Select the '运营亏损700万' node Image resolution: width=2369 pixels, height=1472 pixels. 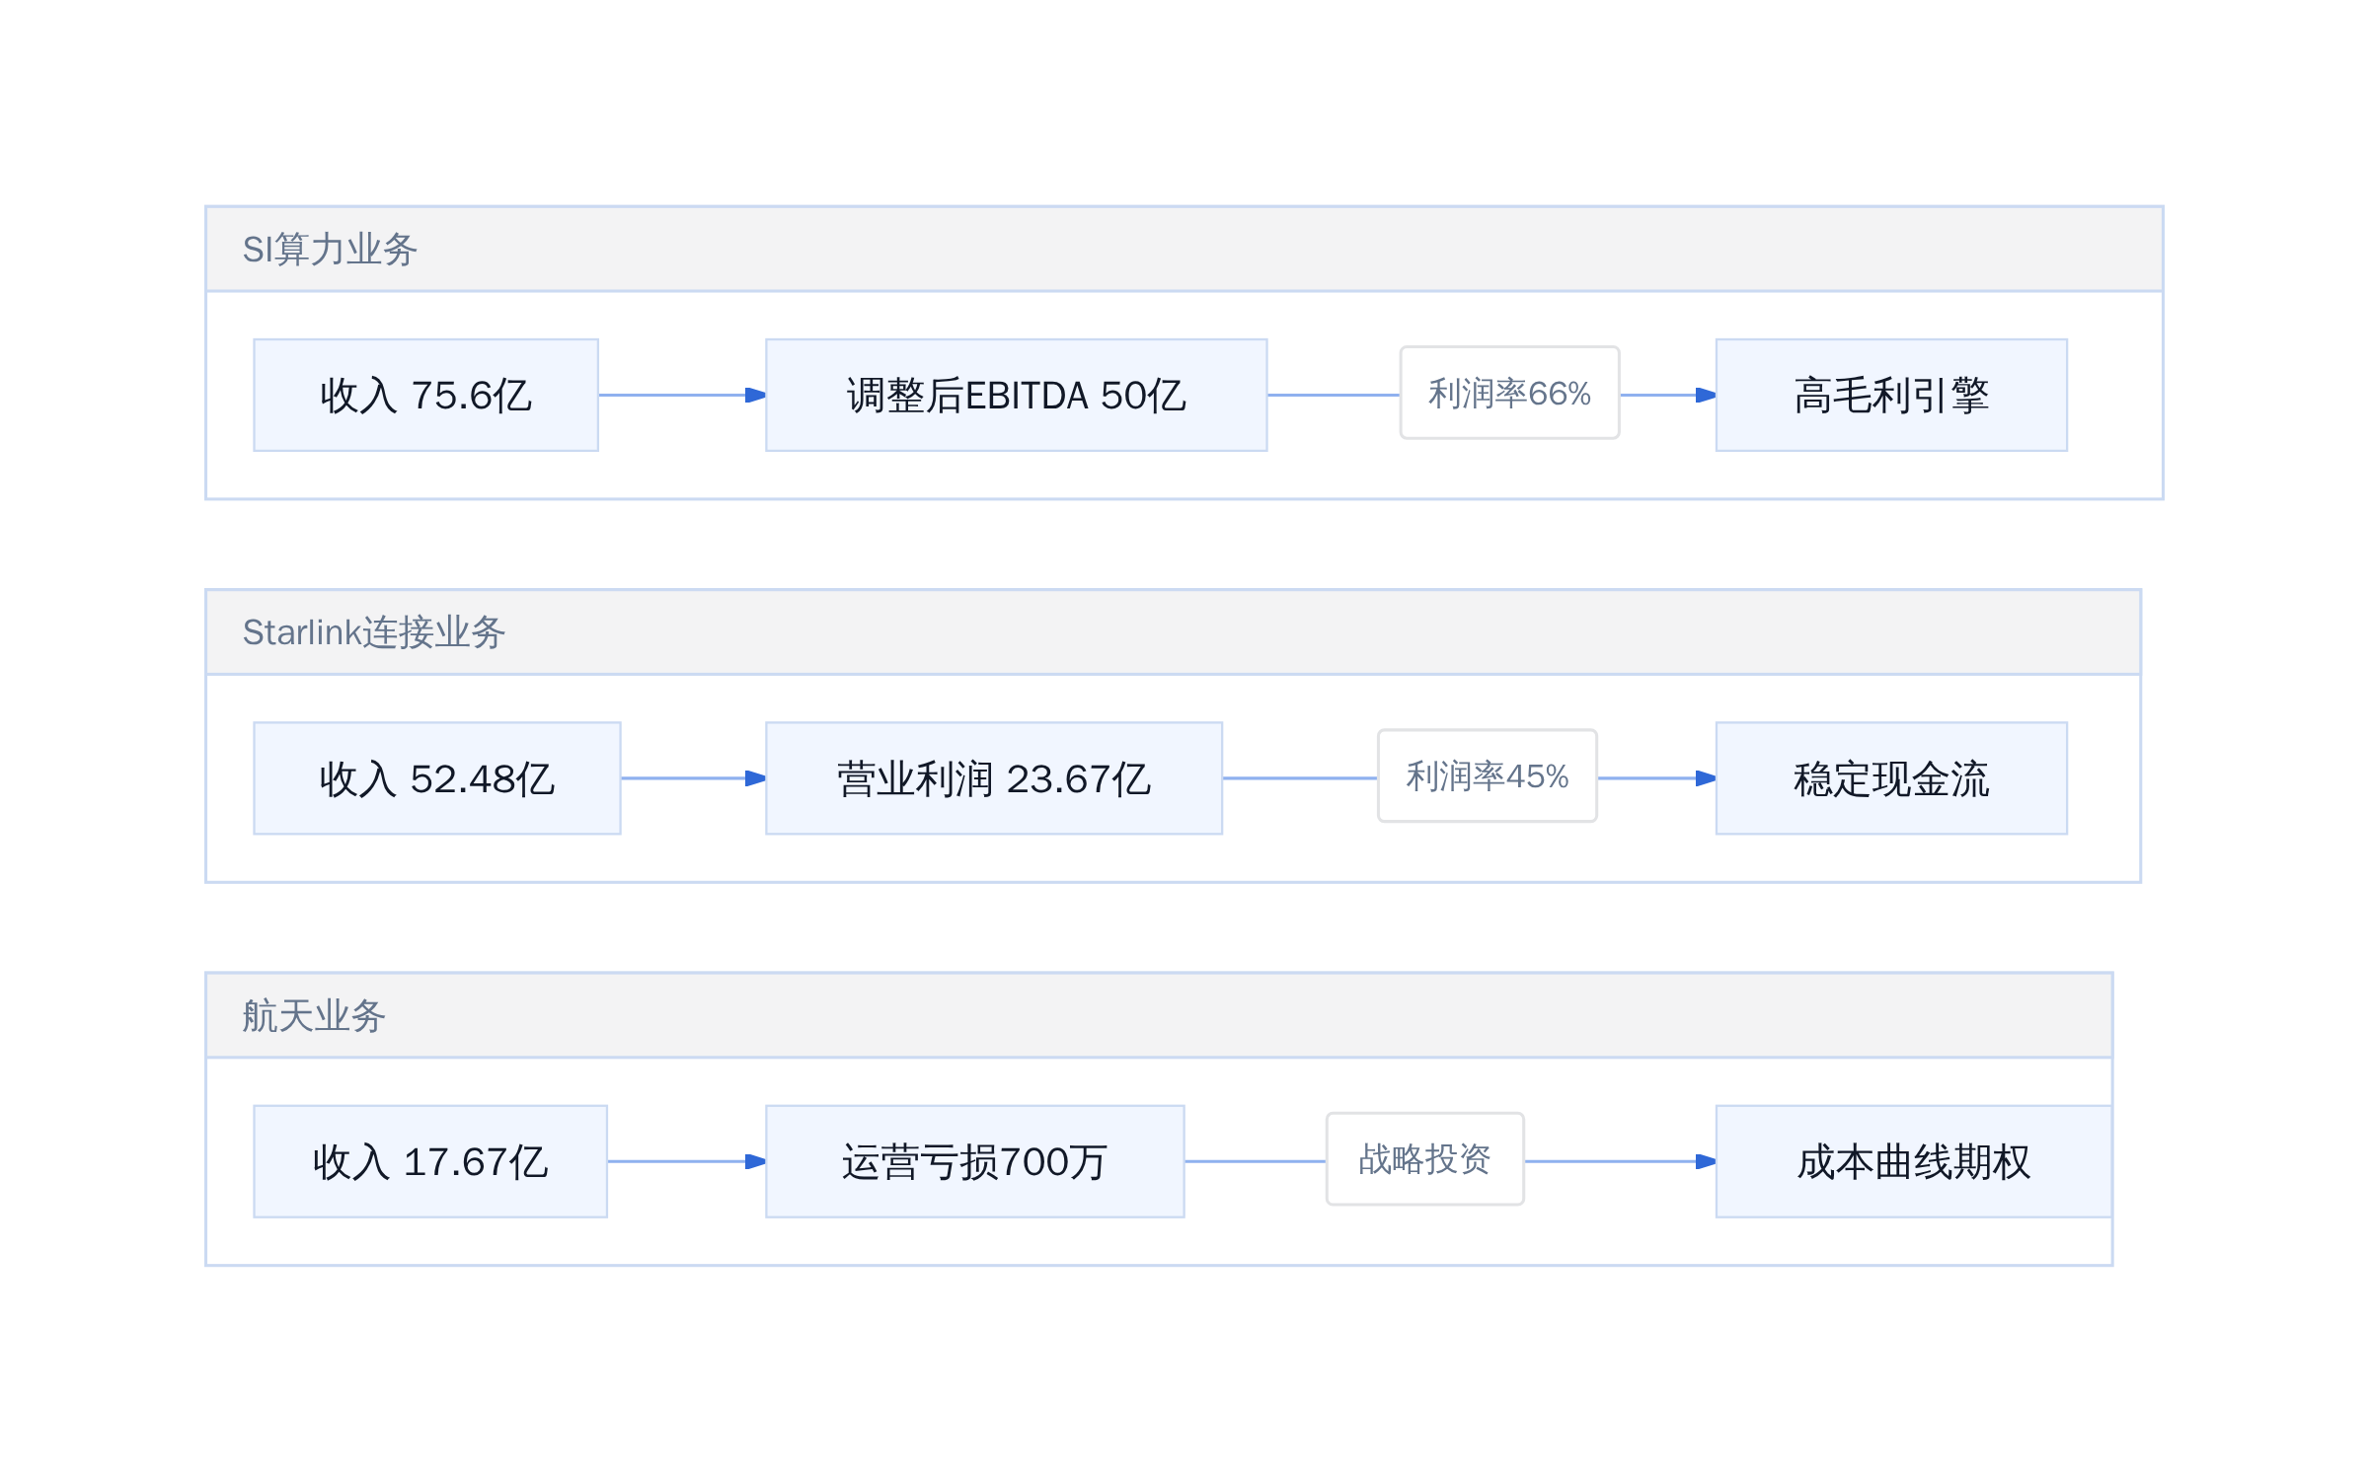975,1161
